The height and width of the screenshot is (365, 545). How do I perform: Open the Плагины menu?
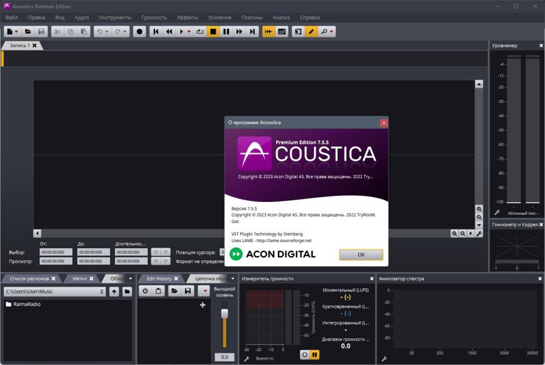point(252,18)
